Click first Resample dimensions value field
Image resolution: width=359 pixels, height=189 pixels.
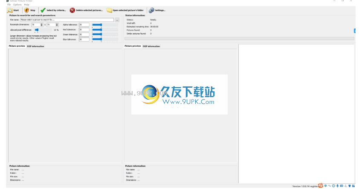tap(36, 25)
